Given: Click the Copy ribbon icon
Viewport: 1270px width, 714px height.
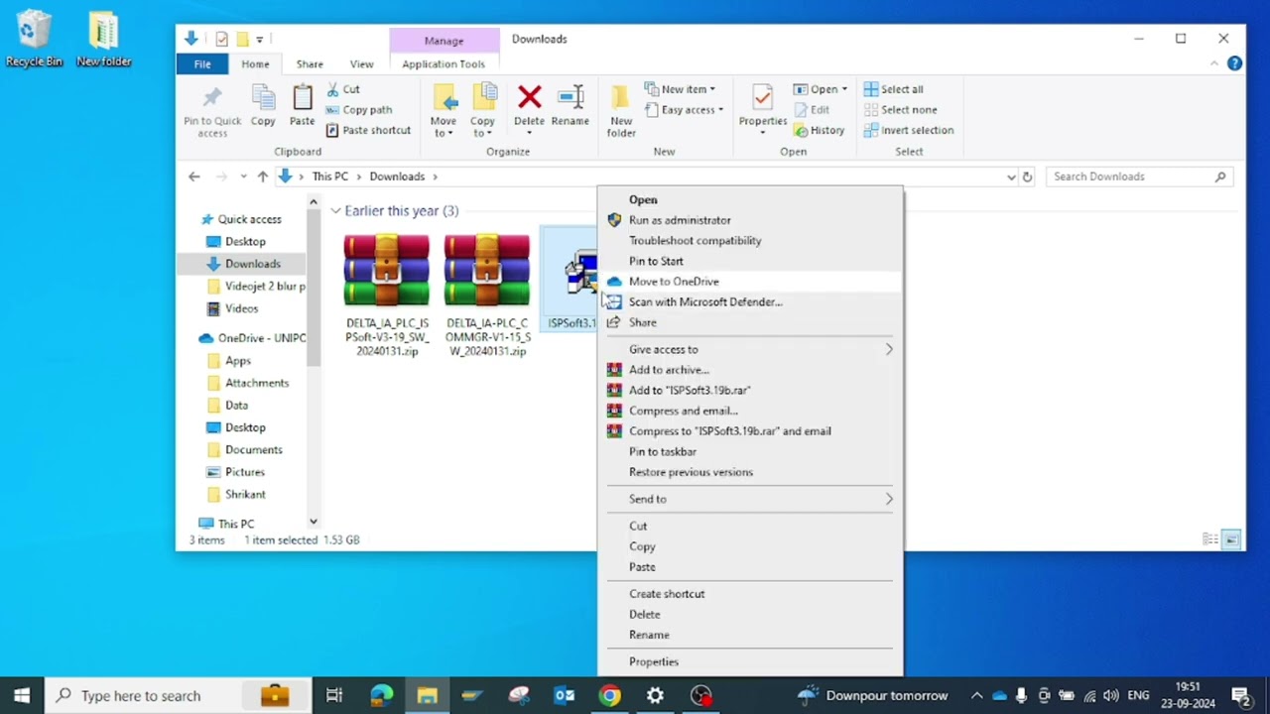Looking at the screenshot, I should 263,105.
